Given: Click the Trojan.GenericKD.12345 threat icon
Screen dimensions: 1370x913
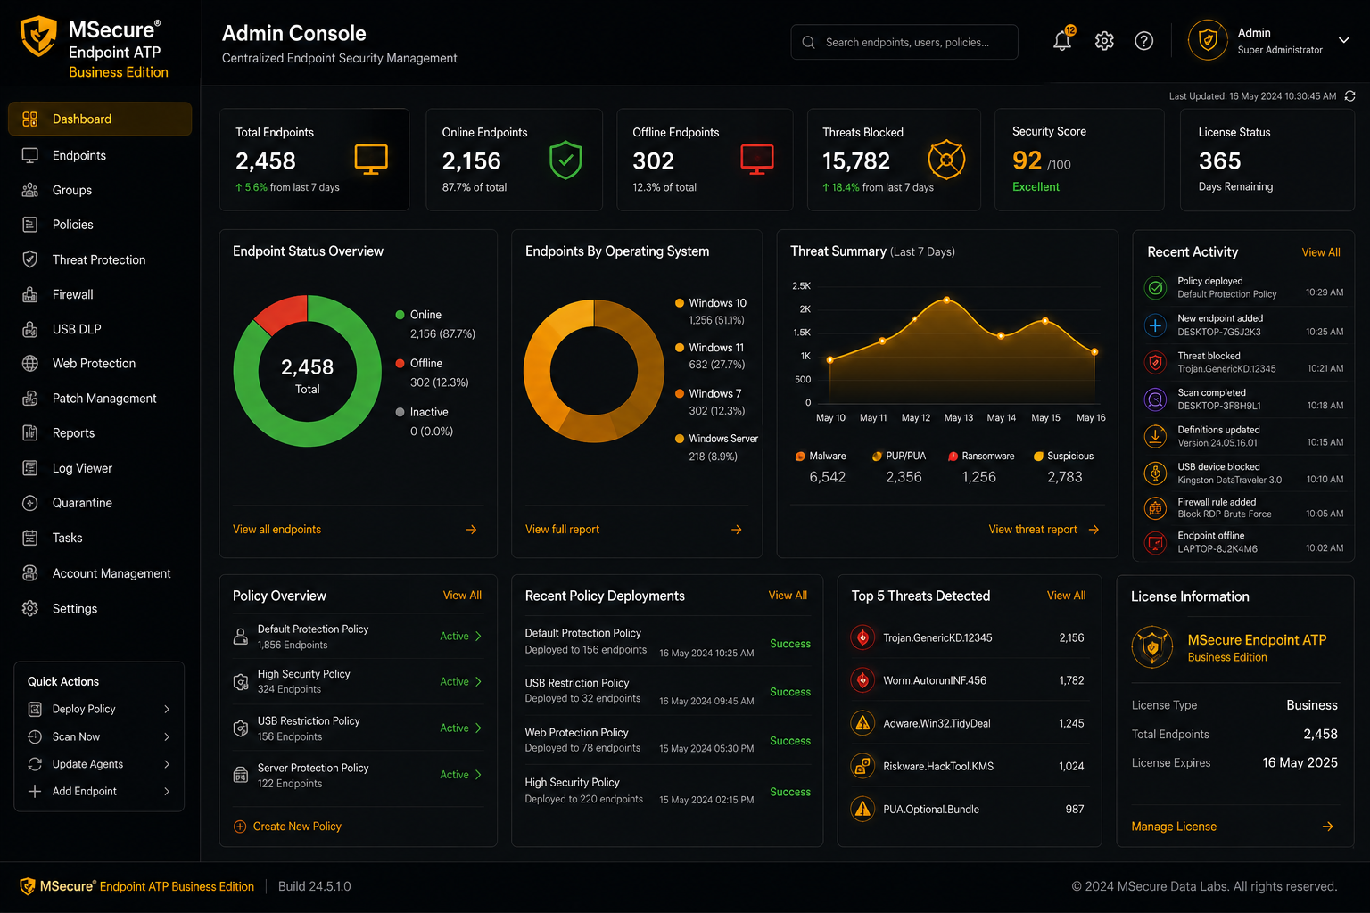Looking at the screenshot, I should point(862,637).
